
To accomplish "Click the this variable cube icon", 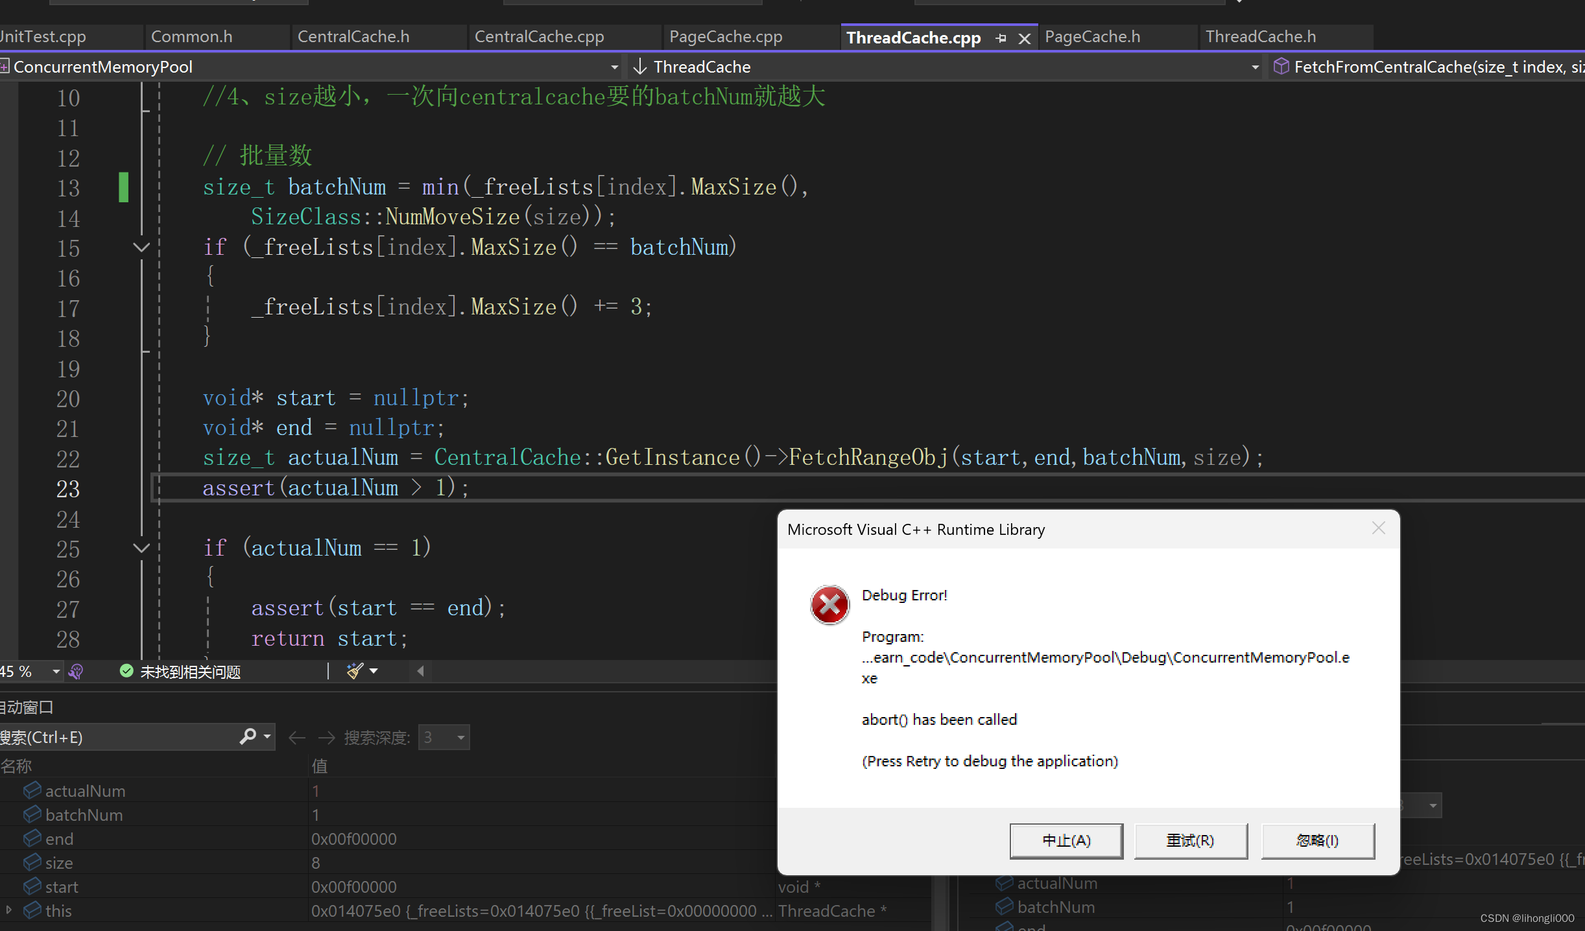I will (x=32, y=910).
